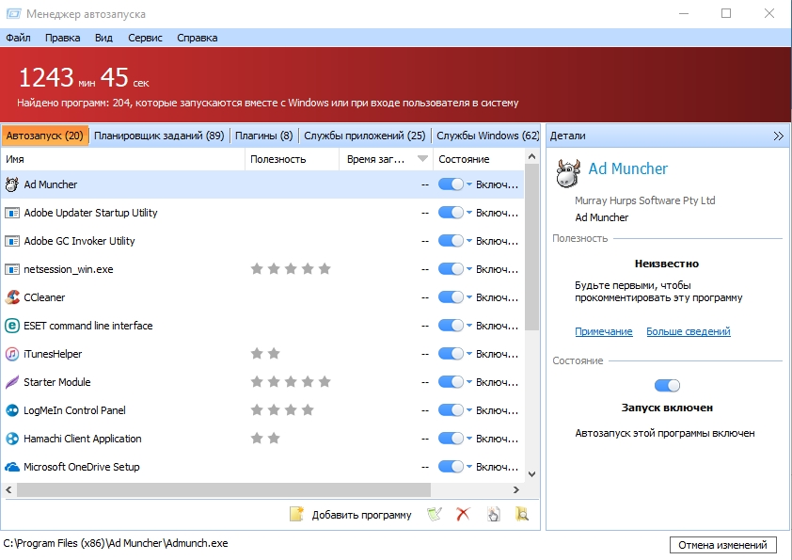Open the Сервис menu
Screen dimensions: 792x560
coord(145,38)
